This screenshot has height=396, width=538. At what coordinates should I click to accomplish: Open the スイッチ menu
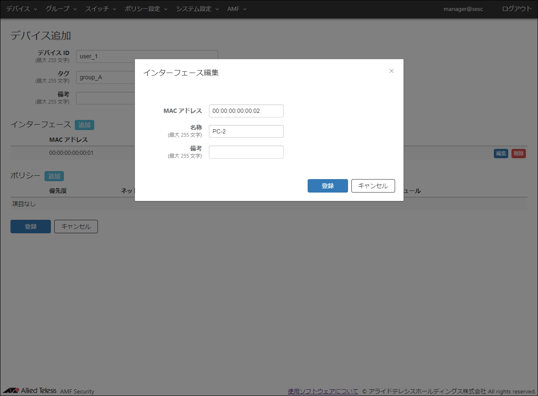[x=100, y=9]
